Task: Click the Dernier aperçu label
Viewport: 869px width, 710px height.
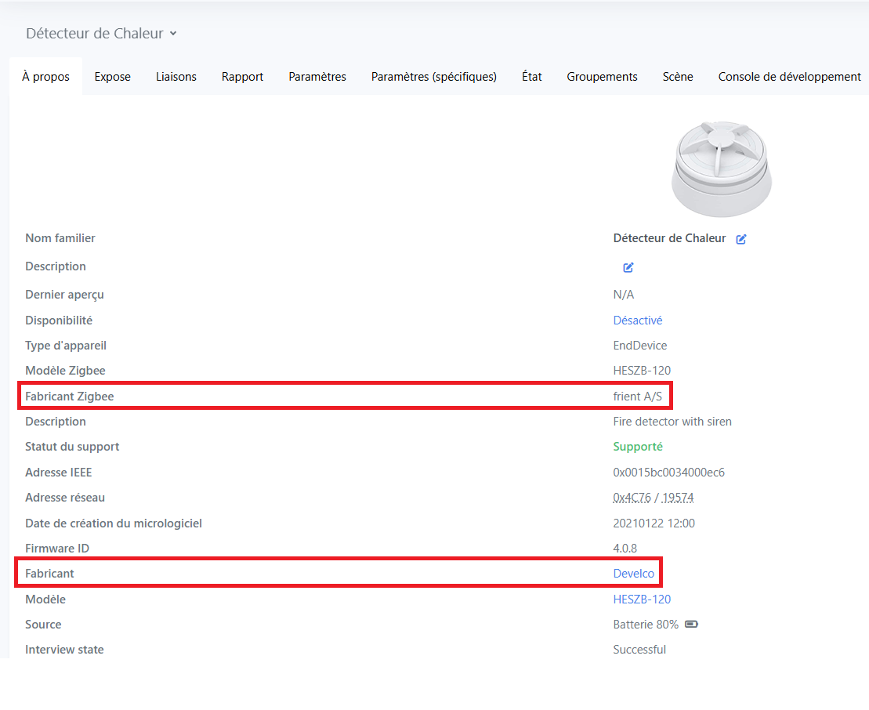Action: 64,295
